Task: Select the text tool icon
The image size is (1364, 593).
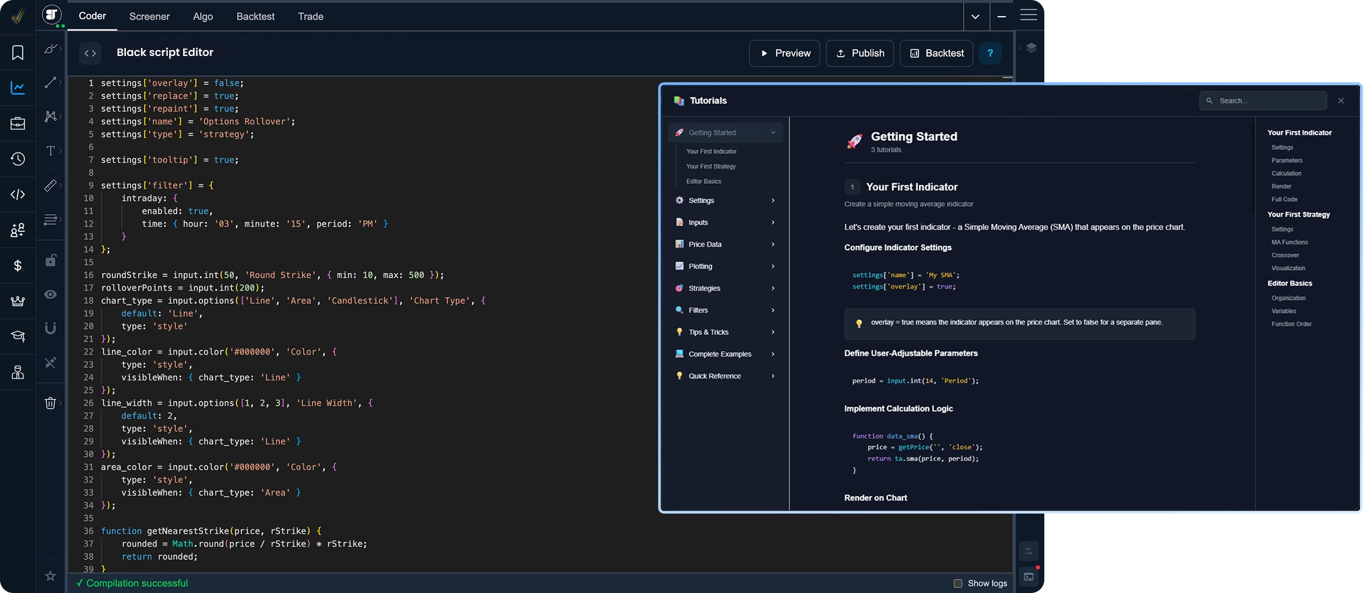Action: (51, 151)
